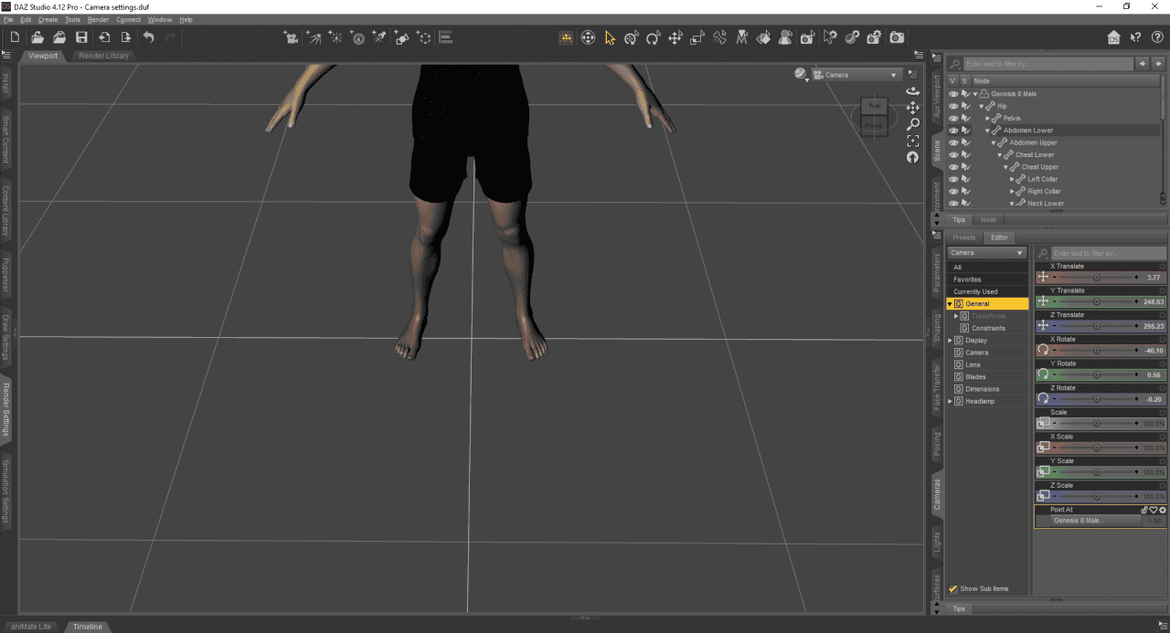Switch to the Render Library tab
The image size is (1170, 633).
pos(103,56)
